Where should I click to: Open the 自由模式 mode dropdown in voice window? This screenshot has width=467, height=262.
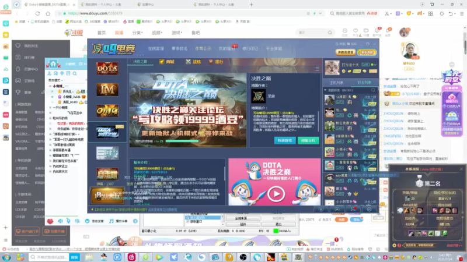[x=56, y=80]
